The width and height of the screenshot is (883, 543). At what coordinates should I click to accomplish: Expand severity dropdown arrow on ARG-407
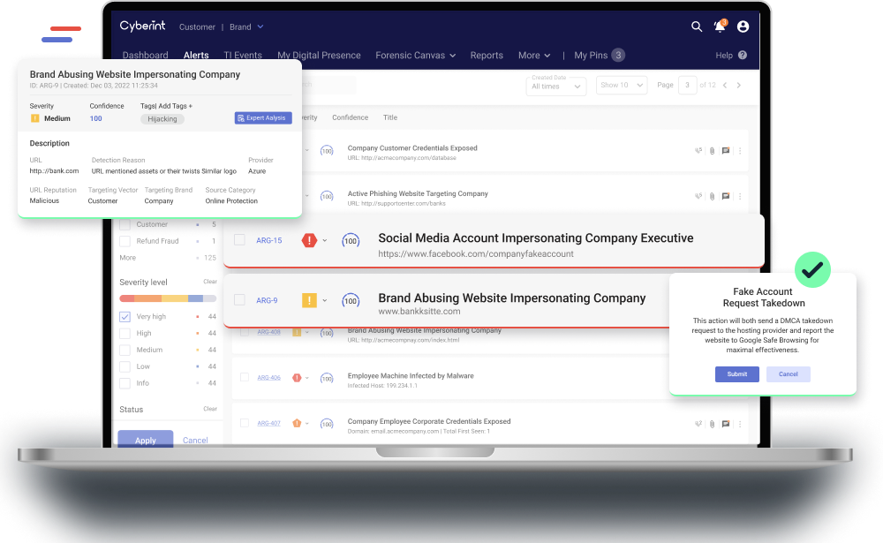307,423
